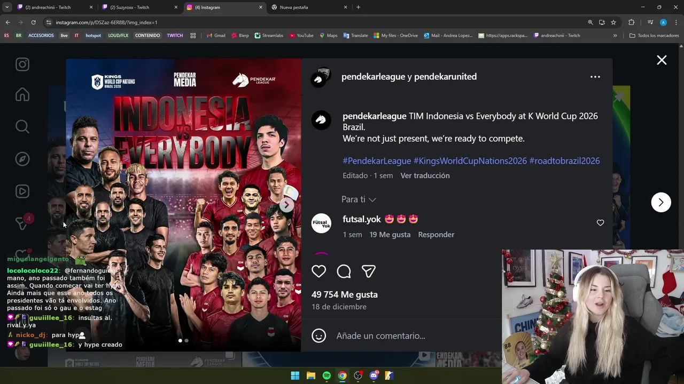Viewport: 684px width, 384px height.
Task: Like the post with heart icon
Action: [318, 271]
